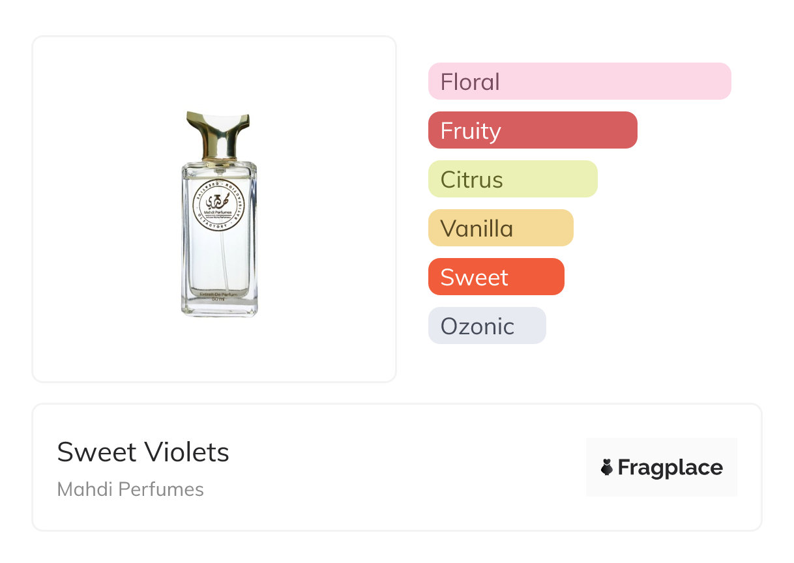The image size is (794, 563).
Task: Open the Sweet Violets perfume title
Action: pos(143,452)
